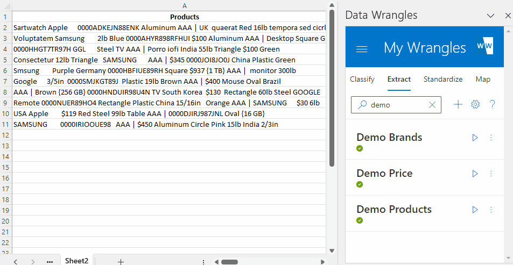
Task: Select cell starting with Voluptatem Samsung
Action: 169,38
